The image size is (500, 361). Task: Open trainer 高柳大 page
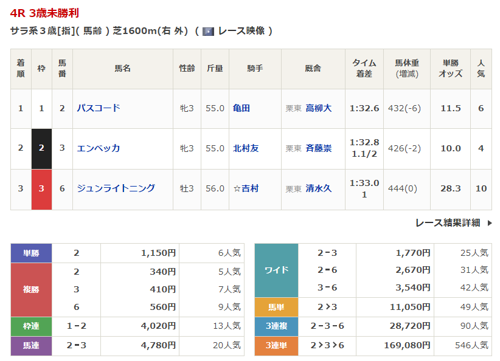click(318, 108)
